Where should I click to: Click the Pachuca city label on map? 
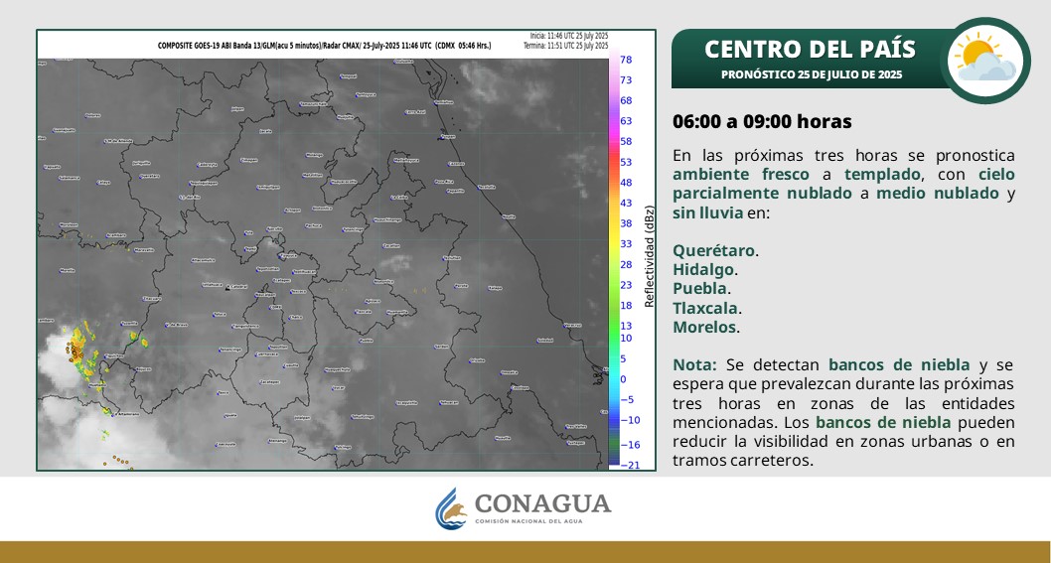(313, 226)
